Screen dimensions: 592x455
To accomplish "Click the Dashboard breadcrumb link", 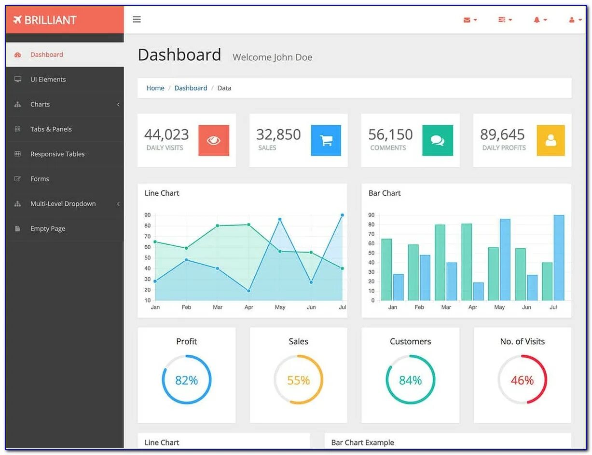I will (191, 88).
